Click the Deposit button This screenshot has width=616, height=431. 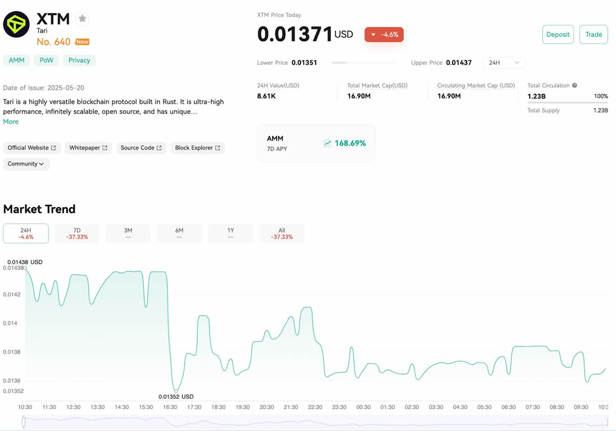click(x=558, y=34)
